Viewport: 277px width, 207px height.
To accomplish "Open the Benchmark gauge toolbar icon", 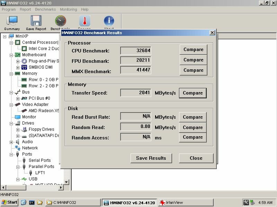I will pyautogui.click(x=60, y=21).
